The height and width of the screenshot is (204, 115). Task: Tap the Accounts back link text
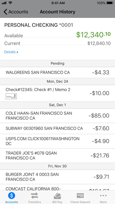coord(18,12)
